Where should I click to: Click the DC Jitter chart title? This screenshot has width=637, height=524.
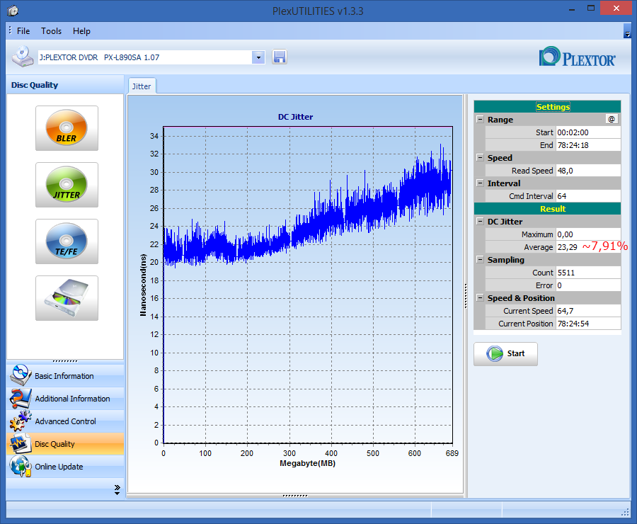(x=295, y=117)
